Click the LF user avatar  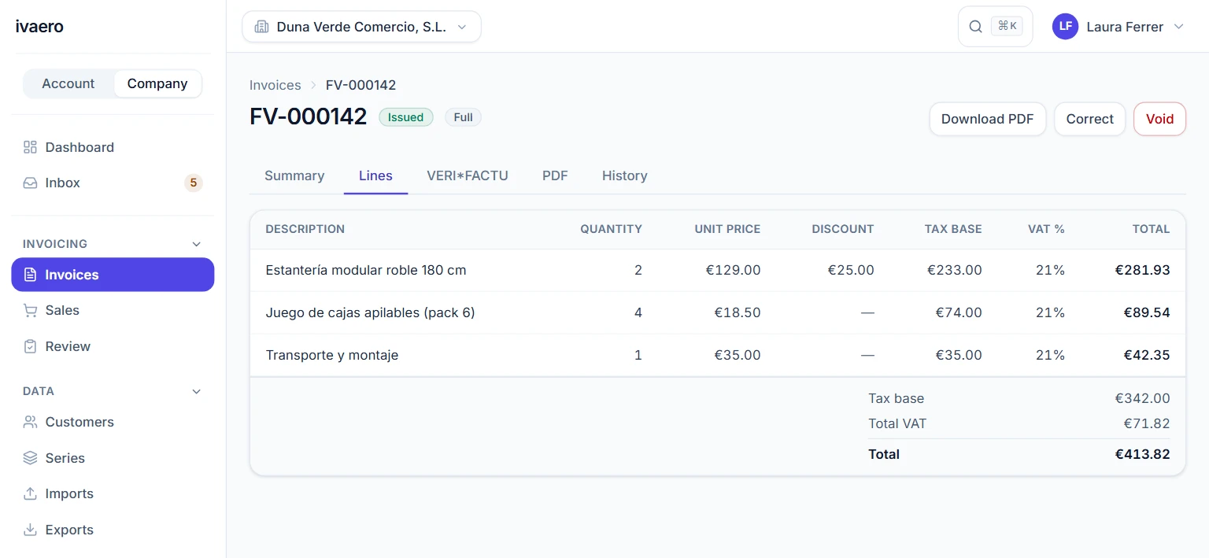coord(1065,26)
